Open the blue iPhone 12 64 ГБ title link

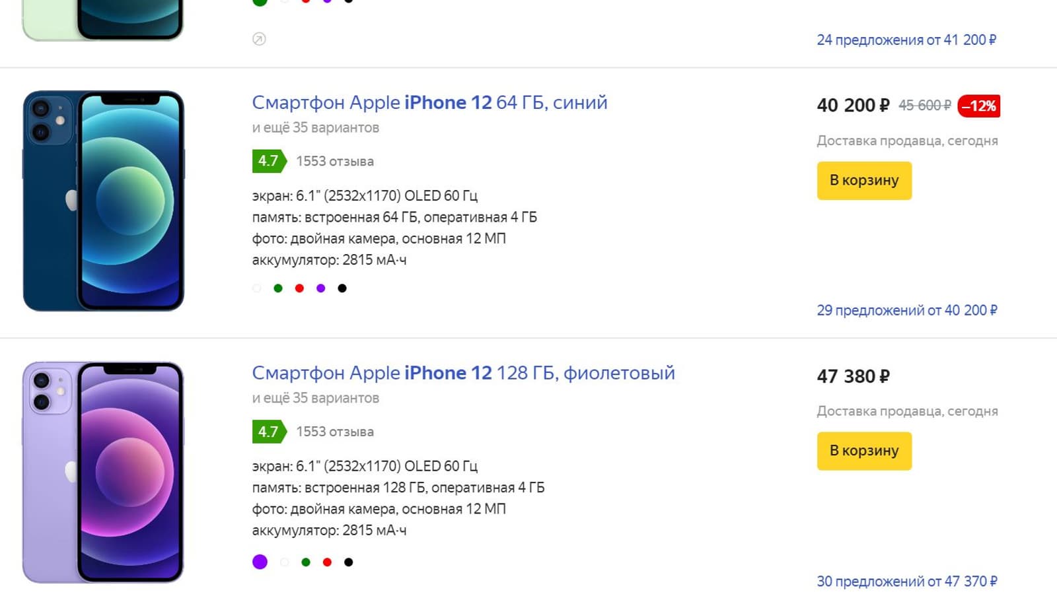point(429,103)
